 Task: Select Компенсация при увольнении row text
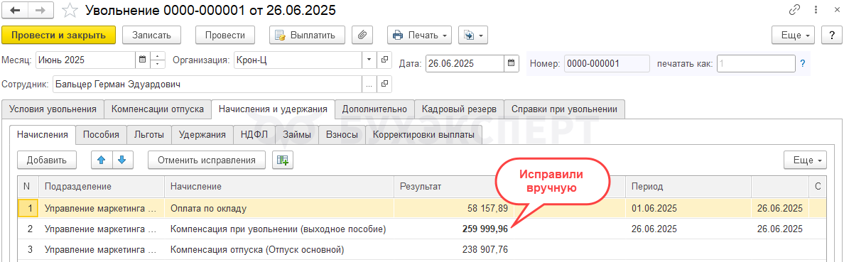click(278, 229)
